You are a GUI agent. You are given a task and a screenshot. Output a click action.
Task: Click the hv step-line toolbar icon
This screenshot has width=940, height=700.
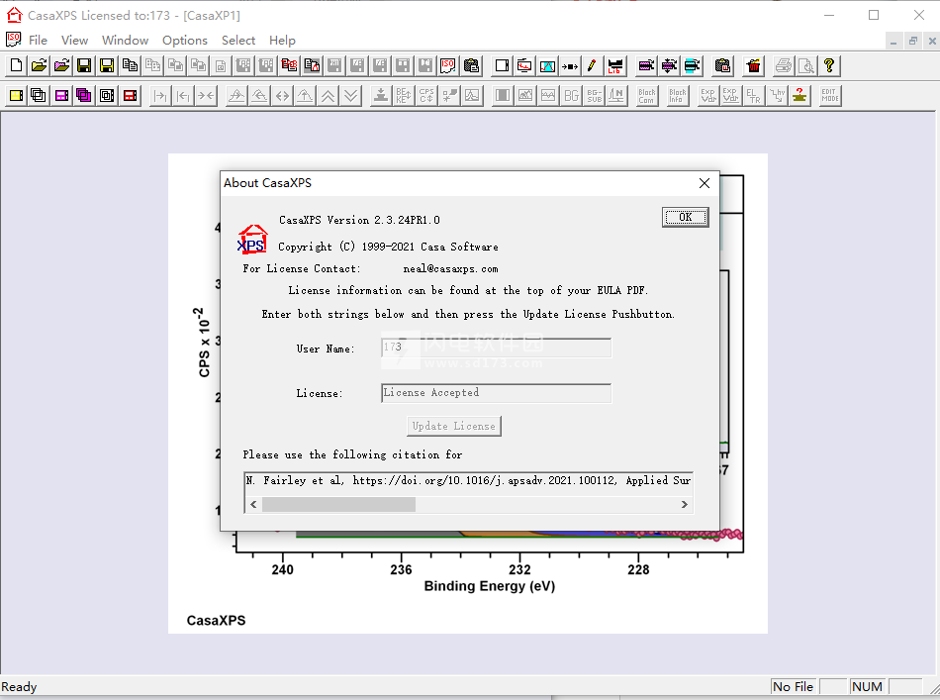[777, 95]
